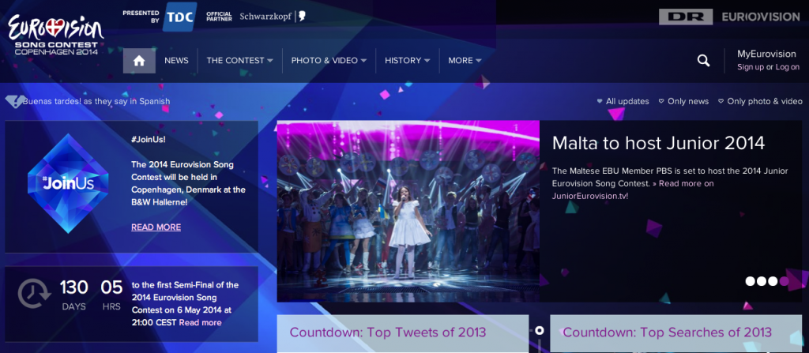Expand The Contest dropdown menu
Screen dimensions: 809x353
[240, 60]
